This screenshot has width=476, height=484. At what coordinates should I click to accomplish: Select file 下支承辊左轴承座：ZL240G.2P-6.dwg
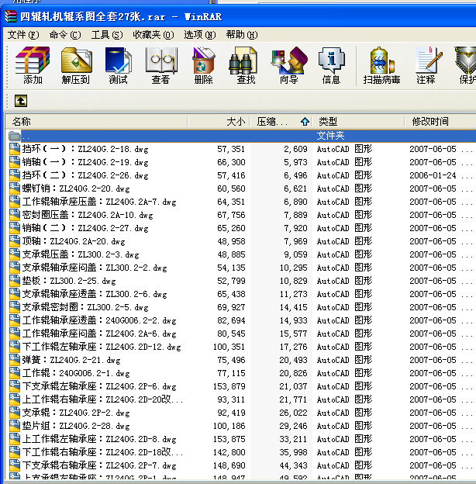(x=99, y=386)
